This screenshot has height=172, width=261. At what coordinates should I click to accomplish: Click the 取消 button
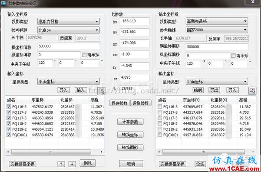[131, 164]
